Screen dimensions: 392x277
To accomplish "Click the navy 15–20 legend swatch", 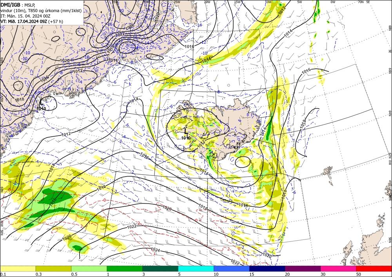I will [x=267, y=268].
